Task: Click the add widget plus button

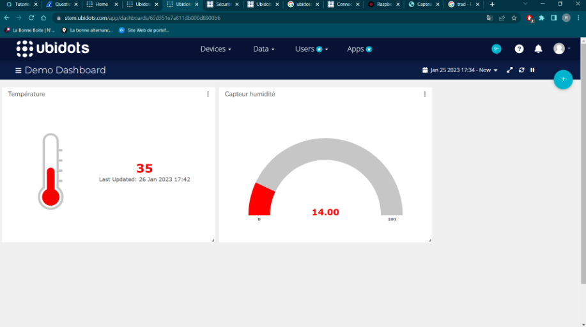Action: click(562, 79)
